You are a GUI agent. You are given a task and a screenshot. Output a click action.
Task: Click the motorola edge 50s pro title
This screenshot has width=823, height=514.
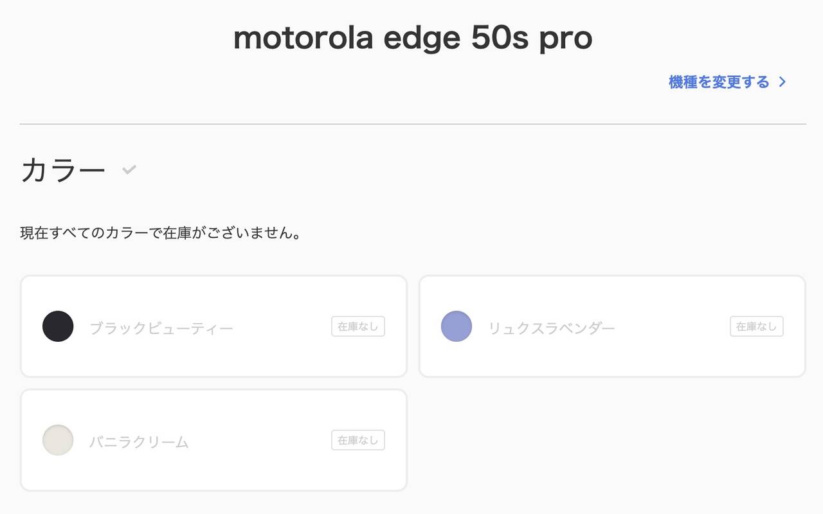pos(411,37)
